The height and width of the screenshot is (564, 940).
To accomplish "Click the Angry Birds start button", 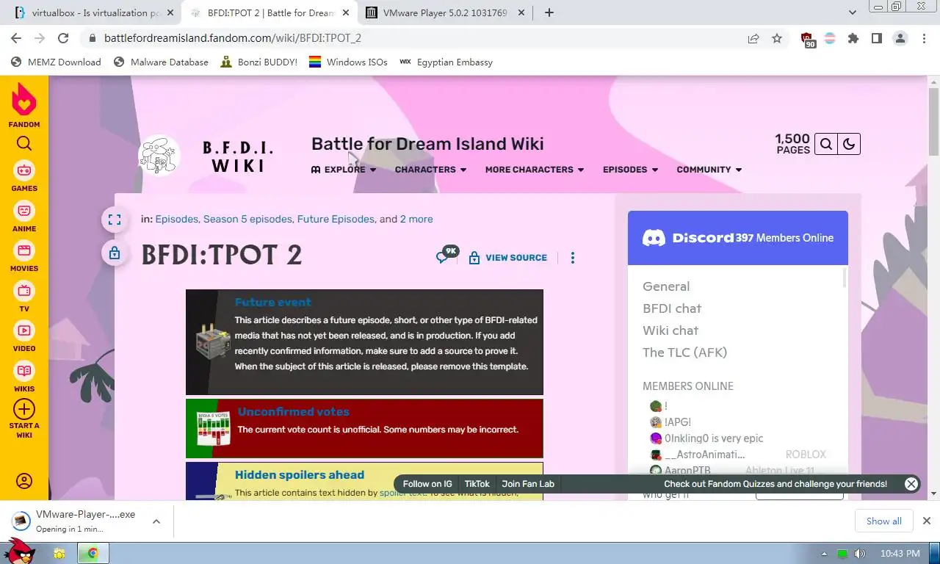I will pos(20,551).
